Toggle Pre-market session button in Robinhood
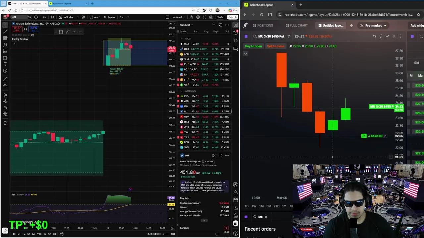 (x=373, y=25)
